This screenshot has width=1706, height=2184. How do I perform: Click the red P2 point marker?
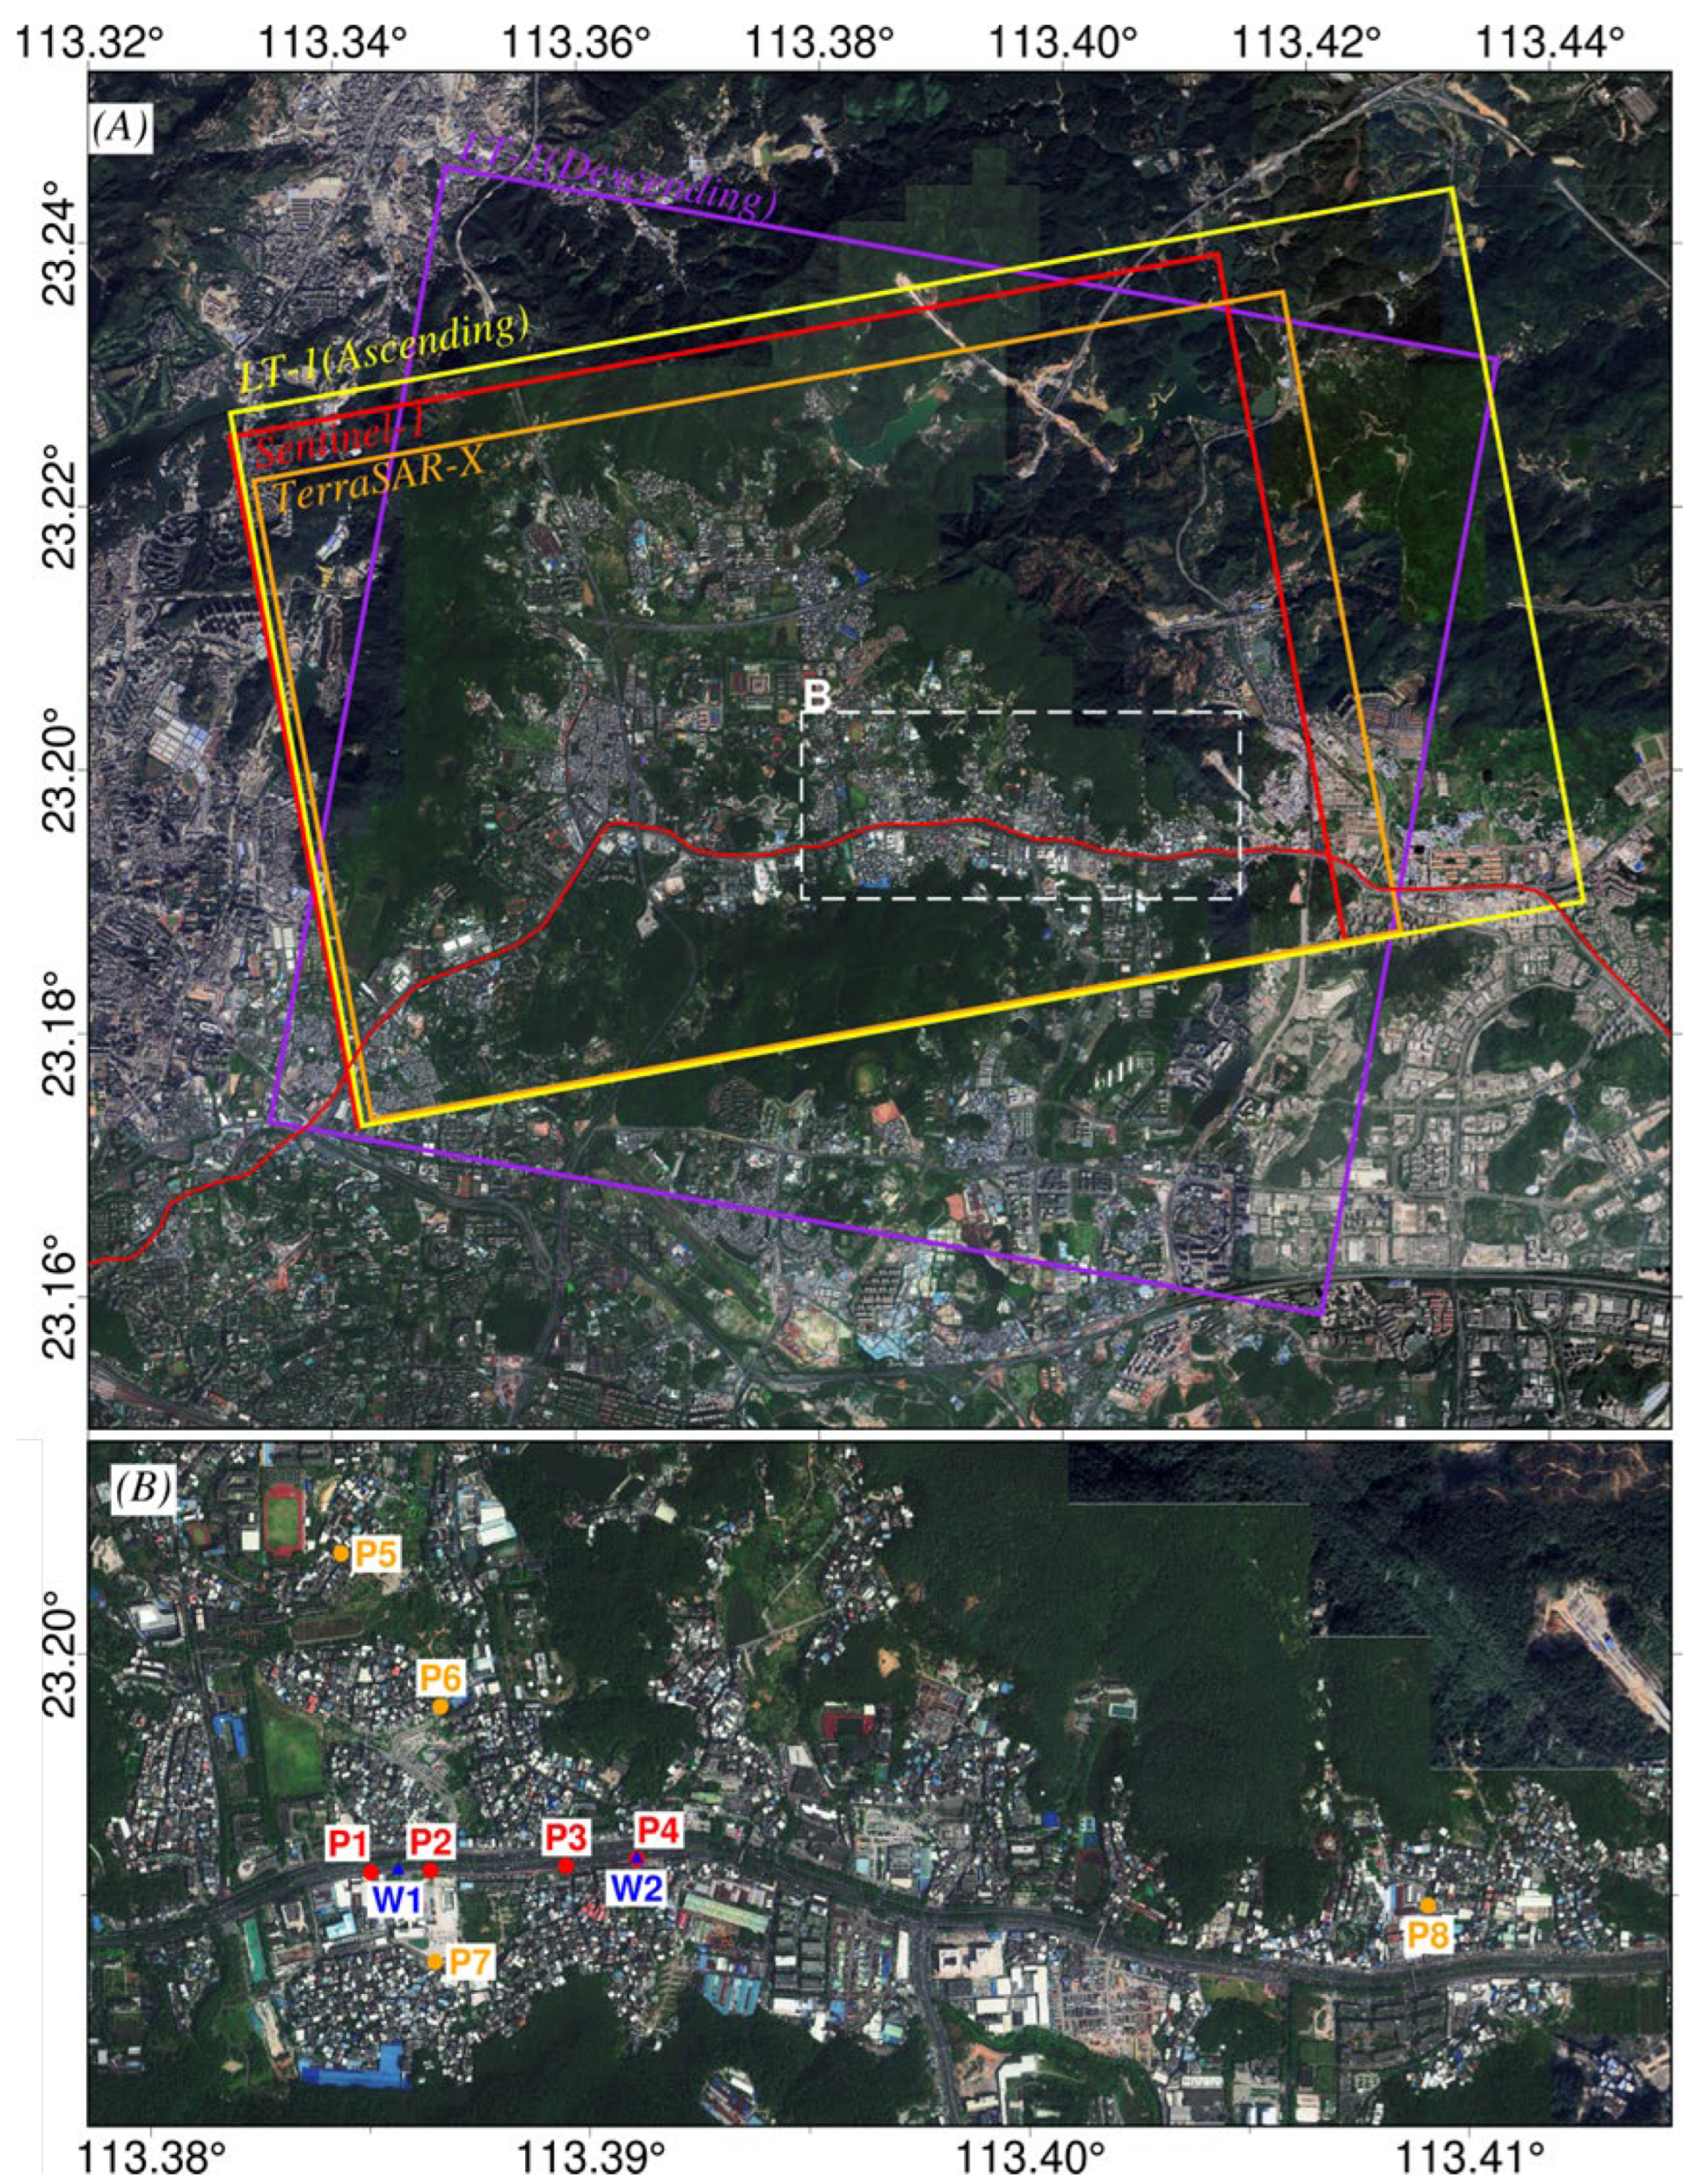[430, 1870]
